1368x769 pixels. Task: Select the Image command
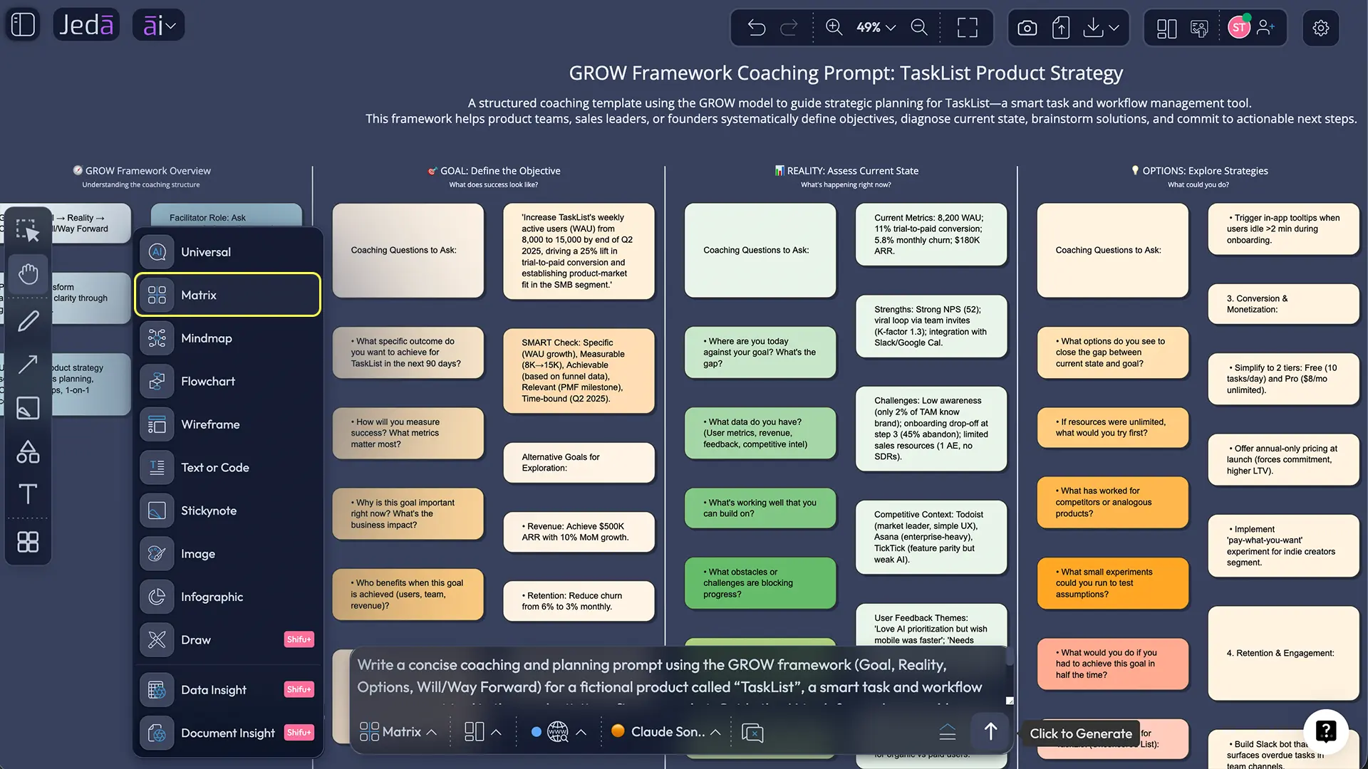pyautogui.click(x=227, y=554)
